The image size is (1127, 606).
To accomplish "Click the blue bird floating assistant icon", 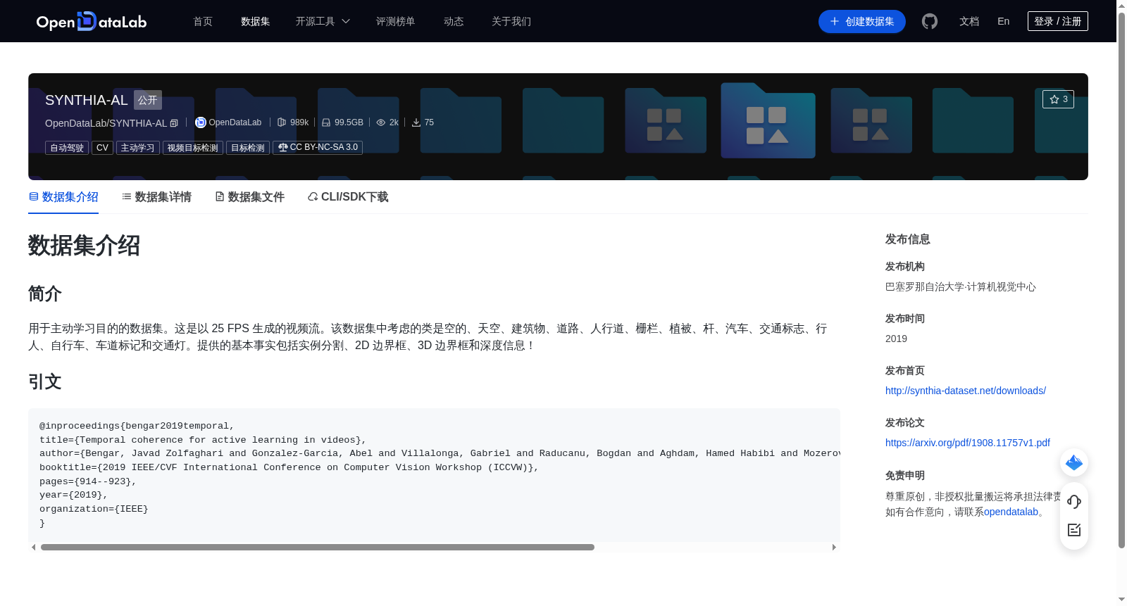I will click(x=1074, y=462).
